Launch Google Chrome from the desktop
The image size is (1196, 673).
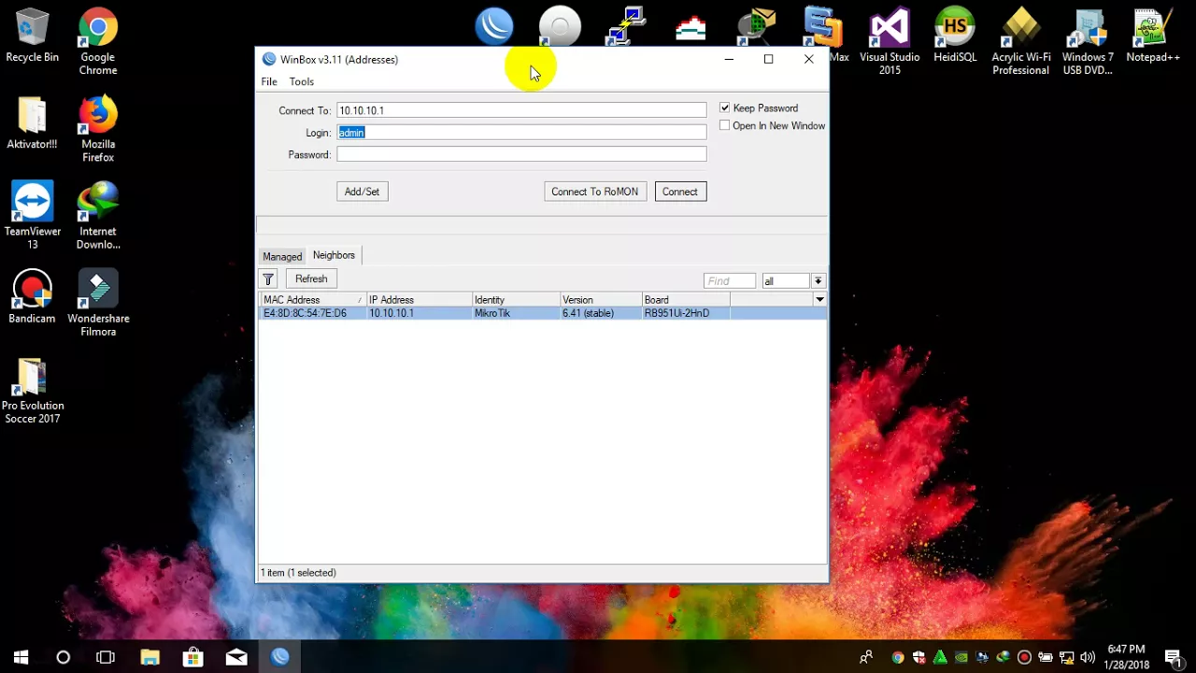[x=98, y=42]
